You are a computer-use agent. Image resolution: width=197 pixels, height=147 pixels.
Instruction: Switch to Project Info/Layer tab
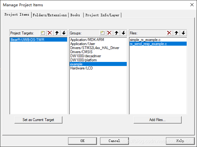102,15
